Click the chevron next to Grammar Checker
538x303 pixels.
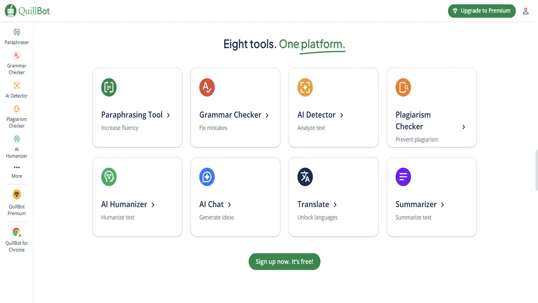(267, 115)
